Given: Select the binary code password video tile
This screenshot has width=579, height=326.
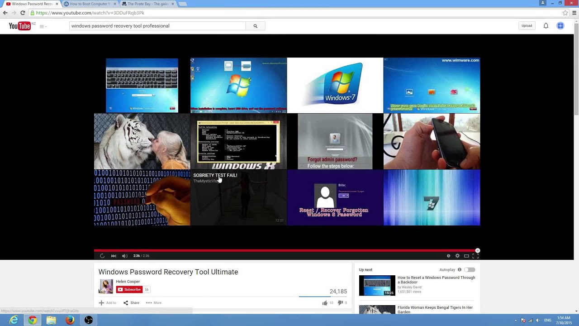Looking at the screenshot, I should click(142, 197).
